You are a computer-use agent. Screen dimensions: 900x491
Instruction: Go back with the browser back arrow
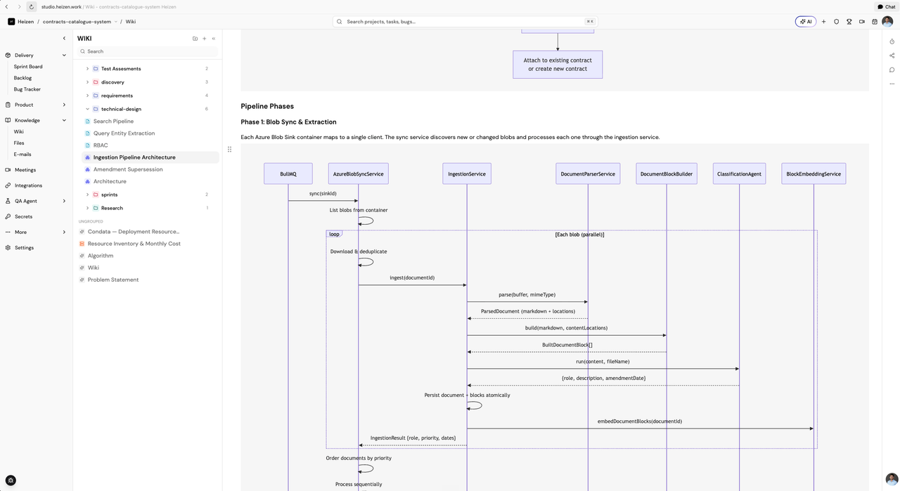click(6, 6)
